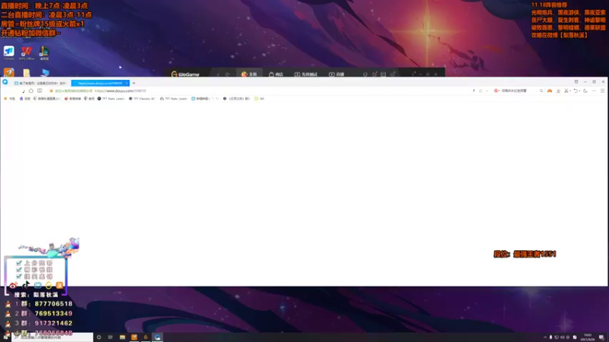609x342 pixels.
Task: Open the second TFT Stats bookmark
Action: (174, 99)
